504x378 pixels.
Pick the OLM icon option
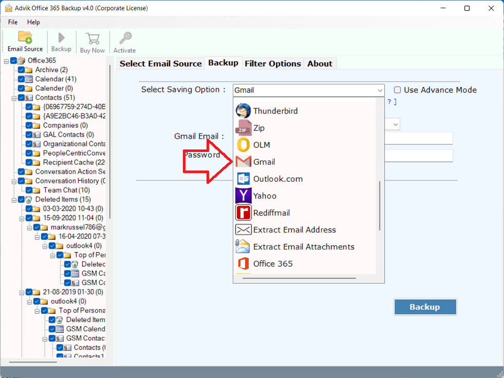click(x=243, y=145)
